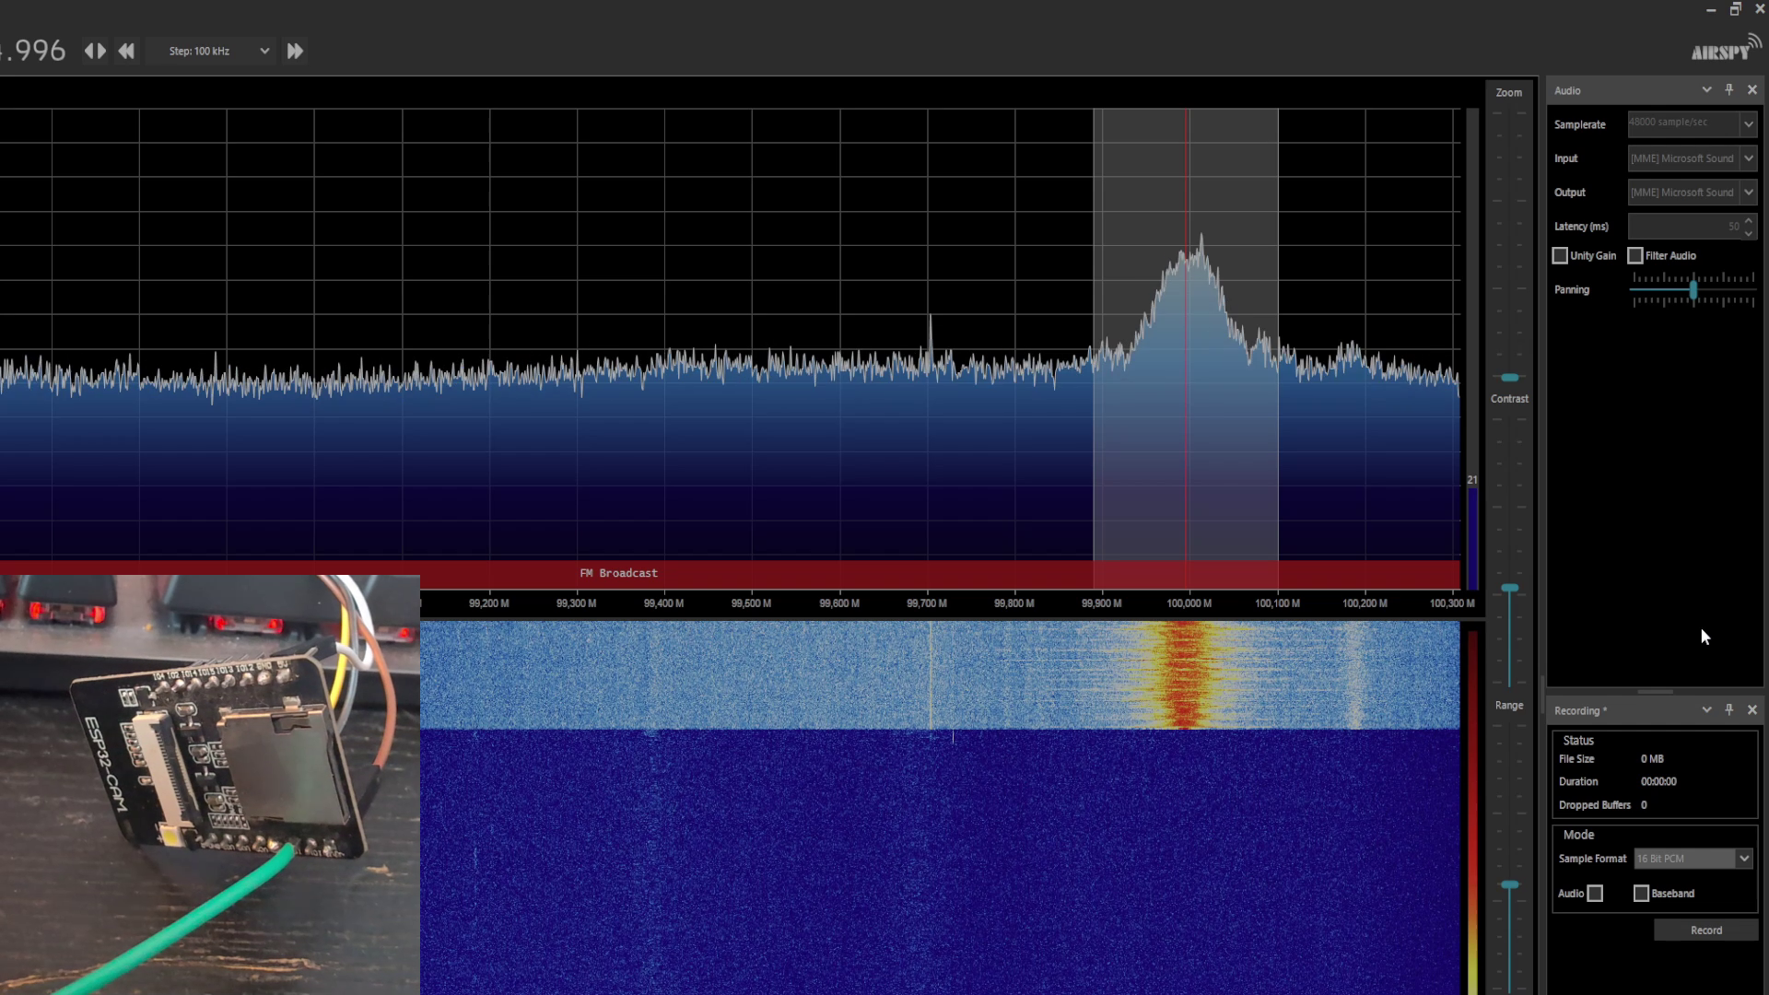Click the left-right center tuning icon
This screenshot has width=1769, height=995.
point(95,52)
